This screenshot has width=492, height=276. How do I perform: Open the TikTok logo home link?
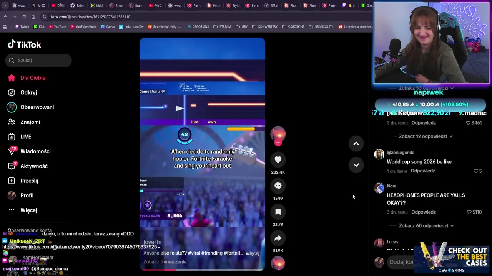pyautogui.click(x=25, y=44)
